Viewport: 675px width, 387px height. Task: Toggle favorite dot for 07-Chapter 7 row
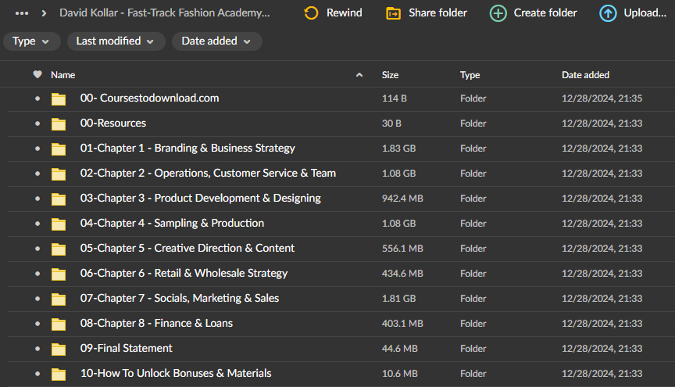tap(37, 299)
